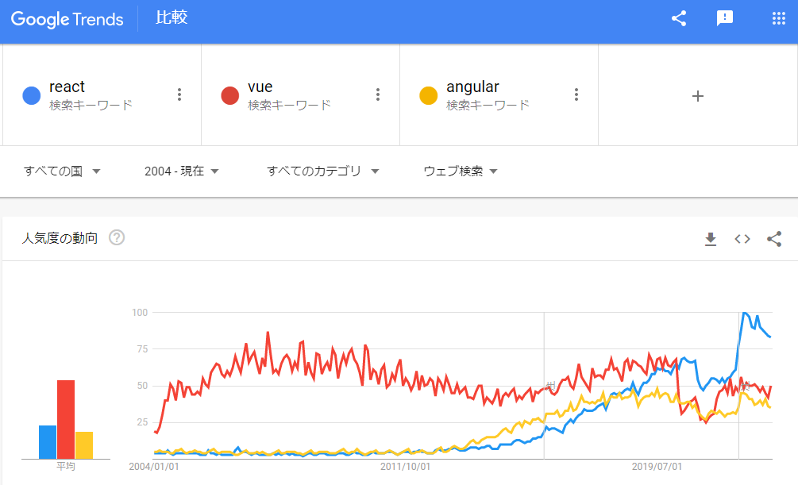Viewport: 798px width, 485px height.
Task: Open the feedback icon in header
Action: (x=725, y=18)
